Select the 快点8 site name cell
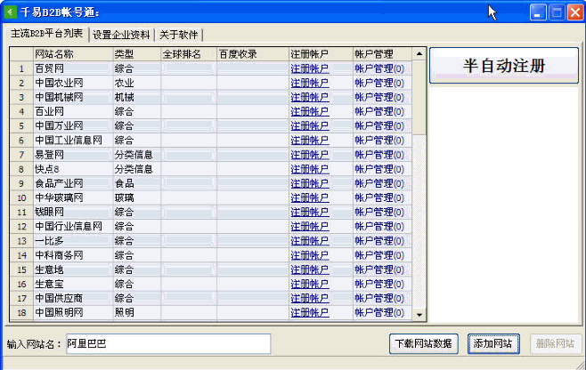Screen dimensions: 586x370 [73, 169]
